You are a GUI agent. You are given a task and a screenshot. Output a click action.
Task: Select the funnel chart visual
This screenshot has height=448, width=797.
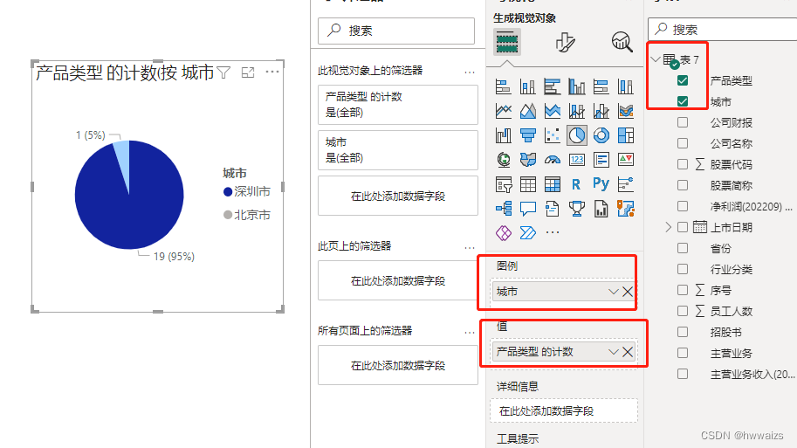tap(527, 135)
